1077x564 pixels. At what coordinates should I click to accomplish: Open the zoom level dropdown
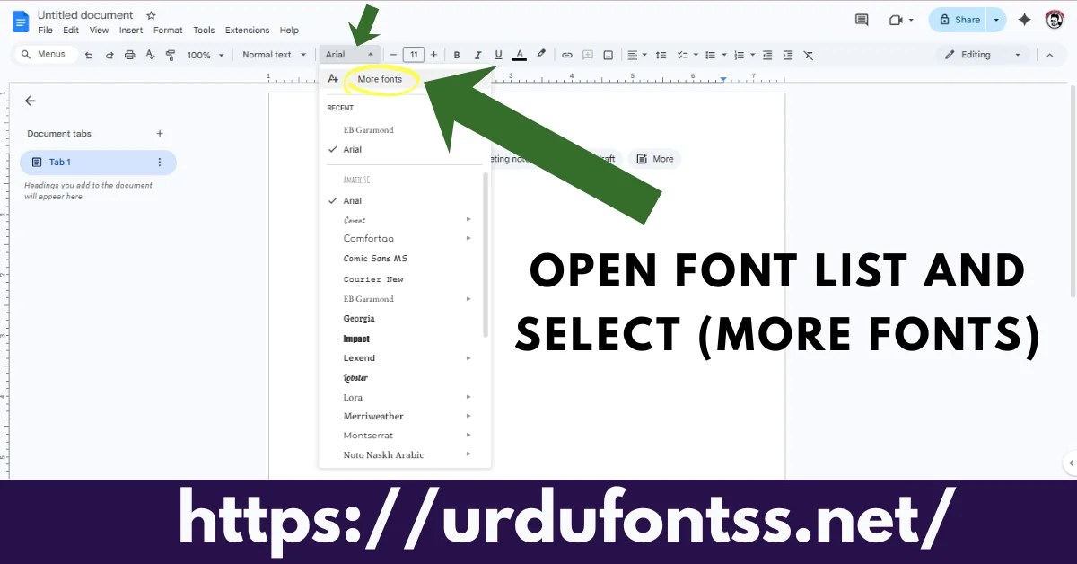pyautogui.click(x=206, y=55)
